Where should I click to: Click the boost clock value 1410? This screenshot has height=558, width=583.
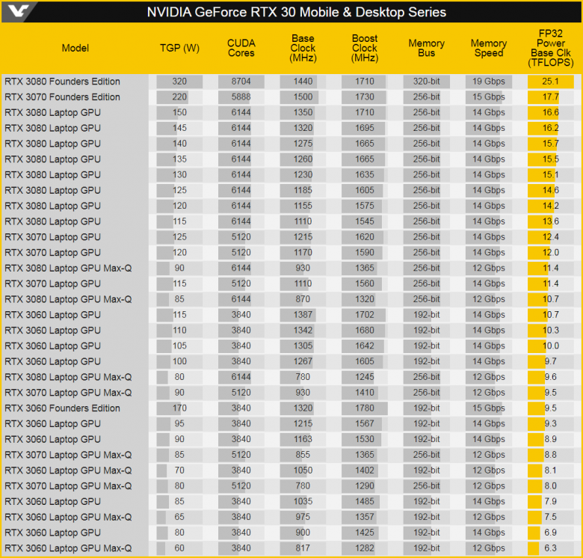pyautogui.click(x=365, y=393)
